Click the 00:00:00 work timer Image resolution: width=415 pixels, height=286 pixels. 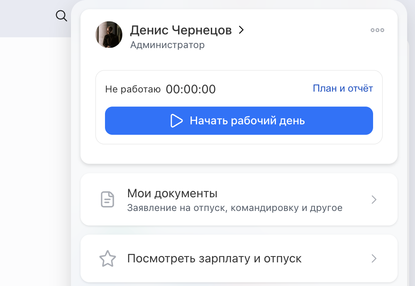tap(190, 89)
